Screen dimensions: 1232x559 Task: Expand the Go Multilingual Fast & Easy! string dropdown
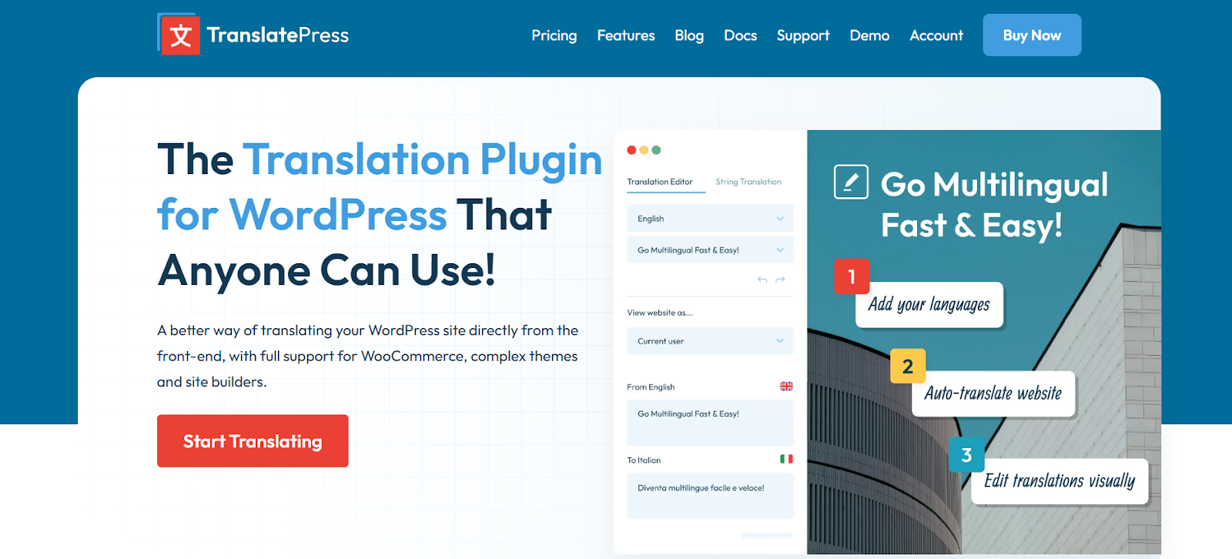coord(710,250)
